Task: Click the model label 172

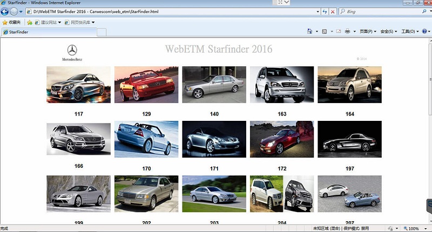Action: pos(282,168)
